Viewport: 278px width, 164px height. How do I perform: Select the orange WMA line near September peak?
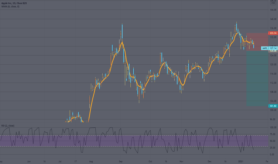click(x=122, y=42)
